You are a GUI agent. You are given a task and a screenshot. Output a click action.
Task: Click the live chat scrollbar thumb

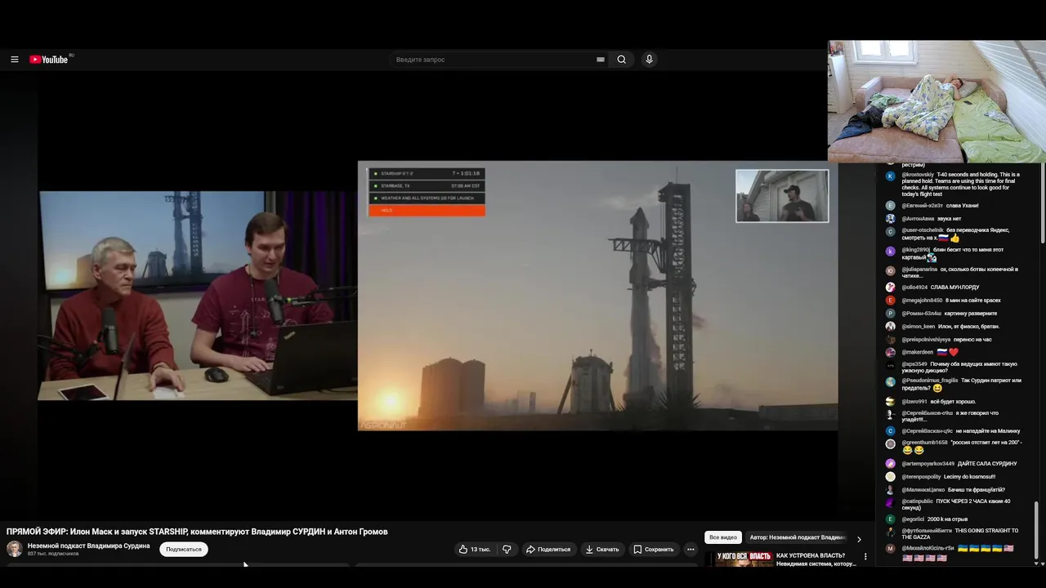click(x=1037, y=531)
